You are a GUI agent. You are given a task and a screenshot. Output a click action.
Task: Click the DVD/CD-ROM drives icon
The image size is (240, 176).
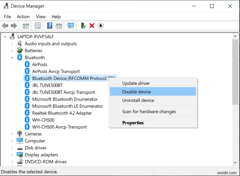point(20,161)
